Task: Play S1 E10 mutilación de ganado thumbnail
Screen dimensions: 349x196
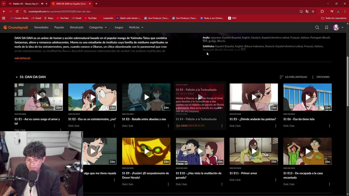Action: (x=200, y=151)
